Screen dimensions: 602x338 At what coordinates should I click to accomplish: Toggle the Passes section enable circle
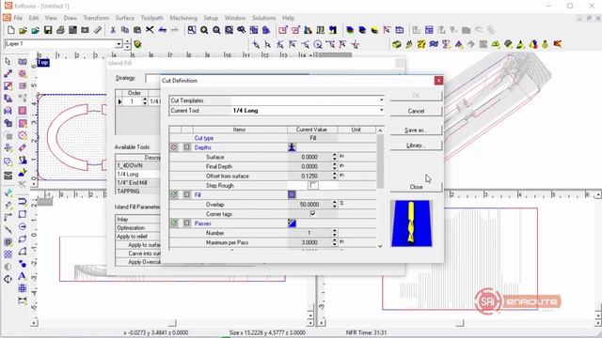pos(174,223)
